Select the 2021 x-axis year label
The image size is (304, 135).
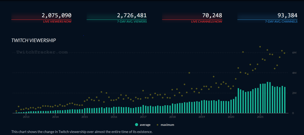tap(260, 117)
